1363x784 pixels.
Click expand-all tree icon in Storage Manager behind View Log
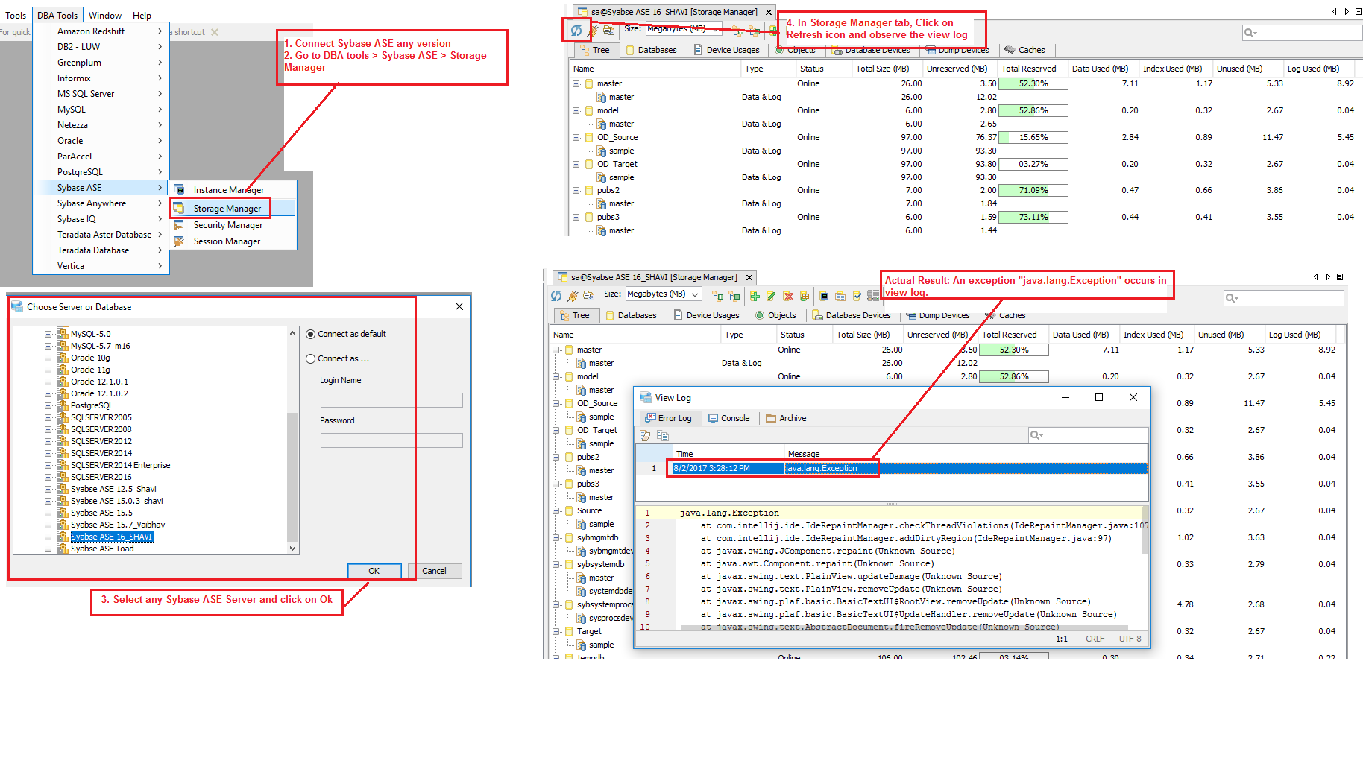(x=718, y=296)
